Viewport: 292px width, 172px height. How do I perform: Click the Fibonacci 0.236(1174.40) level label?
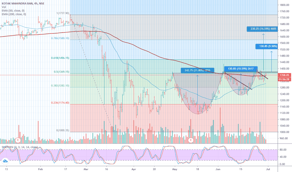point(60,103)
